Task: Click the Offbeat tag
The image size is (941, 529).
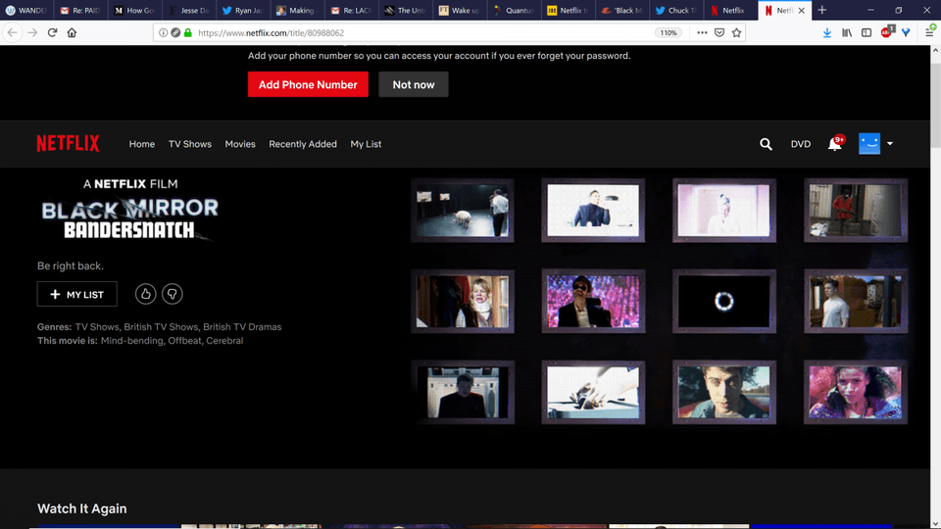Action: coord(184,341)
